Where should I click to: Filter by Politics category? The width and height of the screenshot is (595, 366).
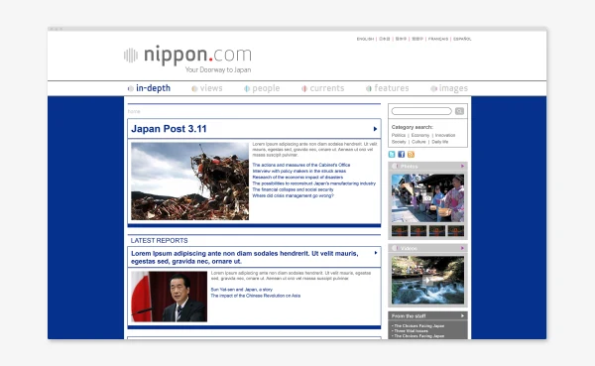399,135
